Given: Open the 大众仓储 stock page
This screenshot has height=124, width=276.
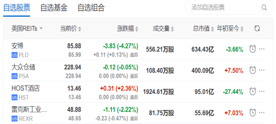Looking at the screenshot, I should coord(23,67).
